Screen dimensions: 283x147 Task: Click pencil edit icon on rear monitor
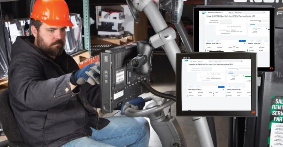[x=266, y=29]
